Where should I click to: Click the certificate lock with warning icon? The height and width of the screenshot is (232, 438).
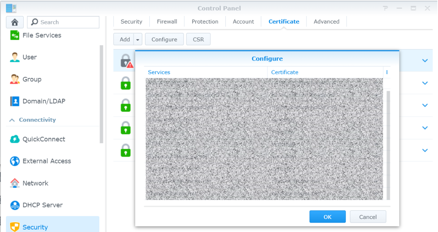(126, 61)
